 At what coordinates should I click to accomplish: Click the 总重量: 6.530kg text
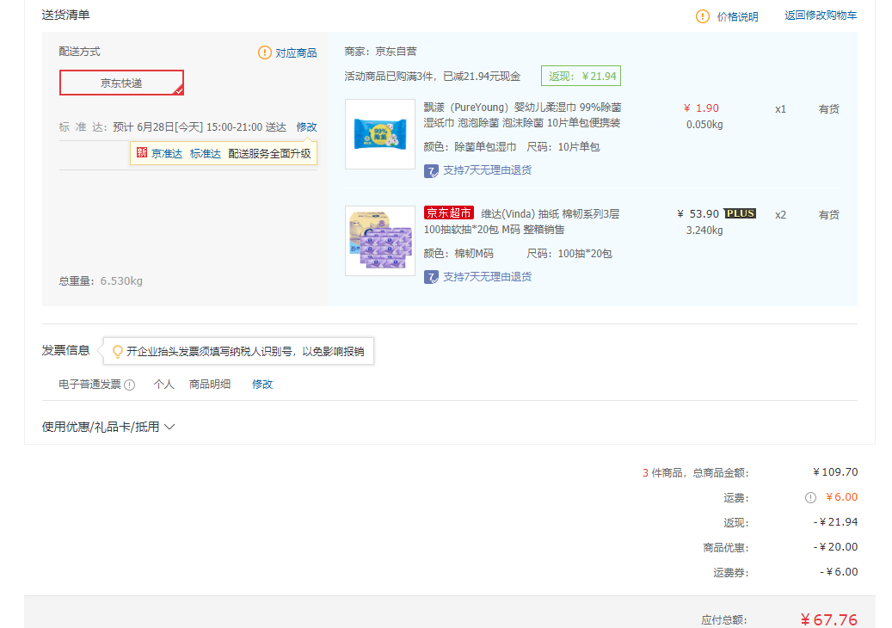101,281
